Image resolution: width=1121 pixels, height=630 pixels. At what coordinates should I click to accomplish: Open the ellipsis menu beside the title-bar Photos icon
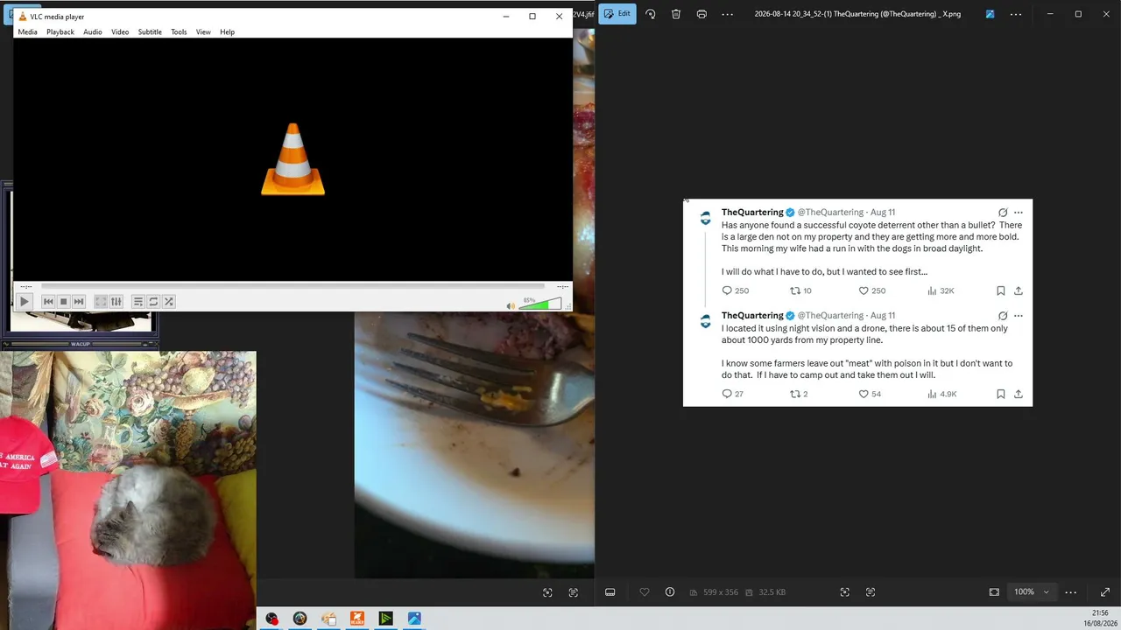pyautogui.click(x=1016, y=14)
